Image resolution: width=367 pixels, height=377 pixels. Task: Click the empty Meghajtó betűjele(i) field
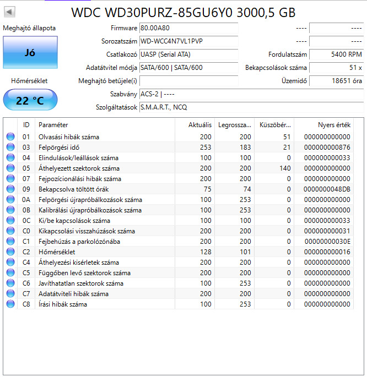(188, 81)
